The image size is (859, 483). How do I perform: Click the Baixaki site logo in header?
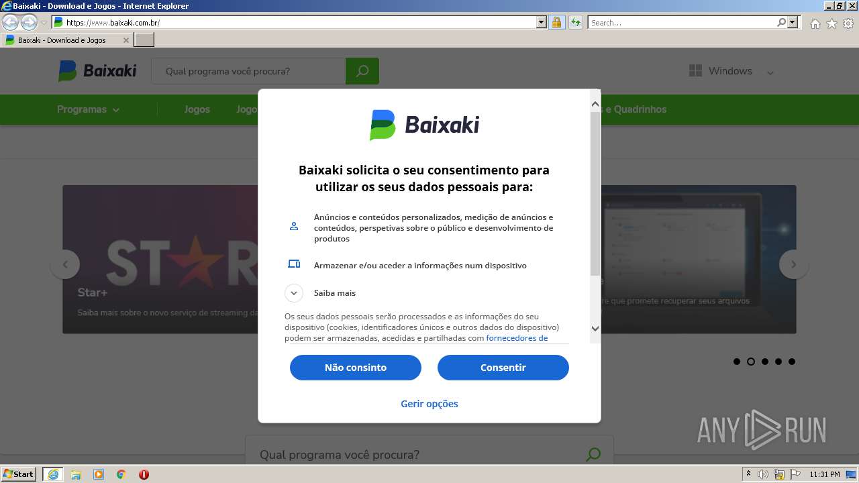click(x=97, y=70)
